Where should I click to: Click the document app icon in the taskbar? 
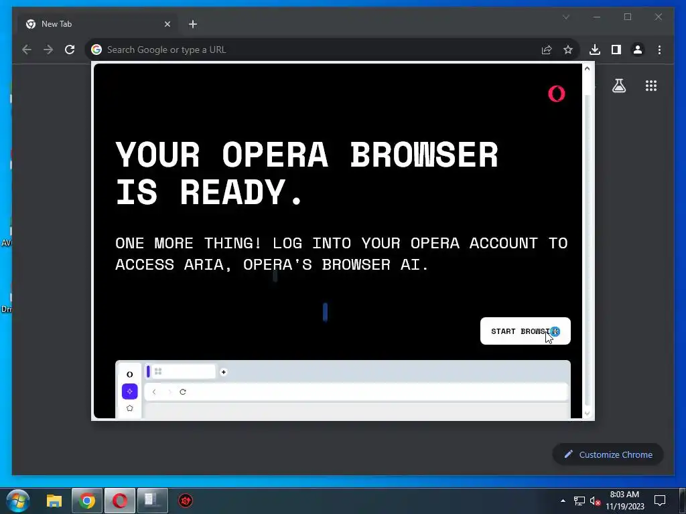(152, 501)
